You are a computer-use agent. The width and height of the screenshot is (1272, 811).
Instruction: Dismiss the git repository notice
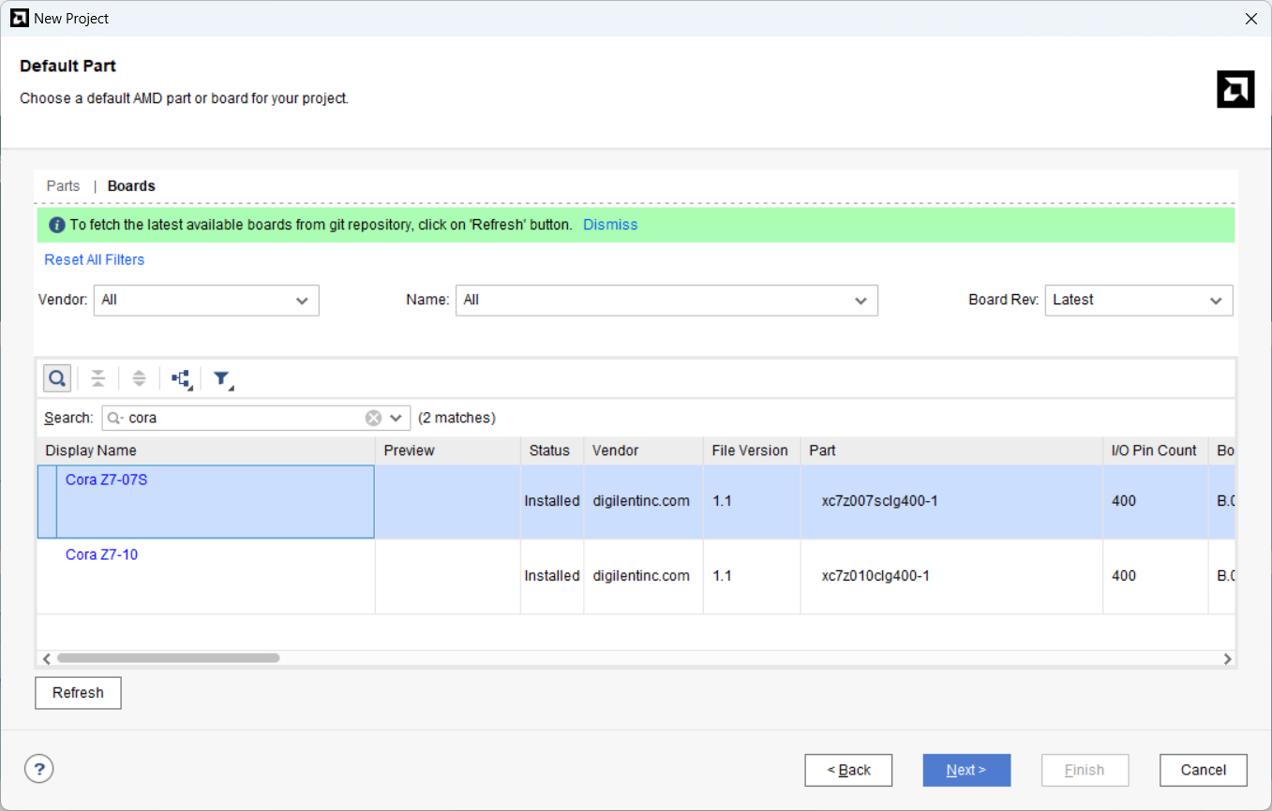click(610, 225)
